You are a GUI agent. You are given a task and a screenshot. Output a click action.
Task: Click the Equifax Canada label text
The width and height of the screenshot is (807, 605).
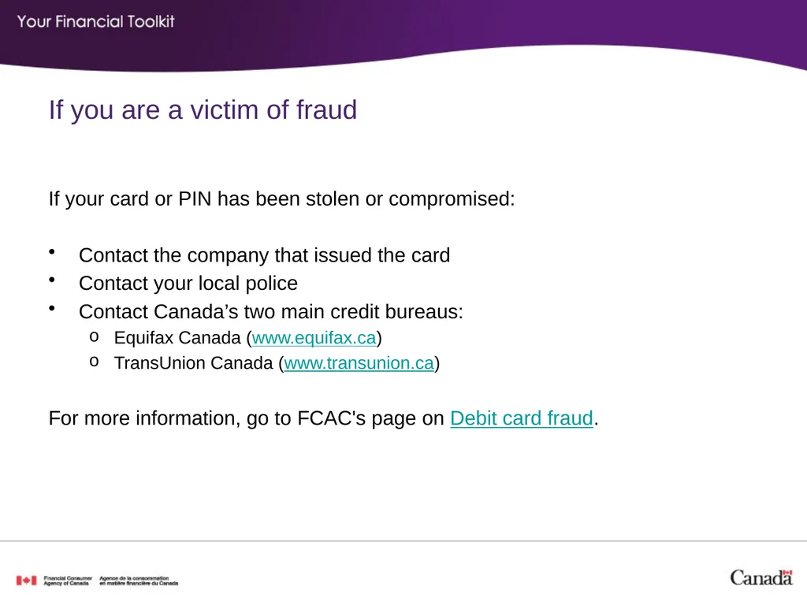point(177,338)
